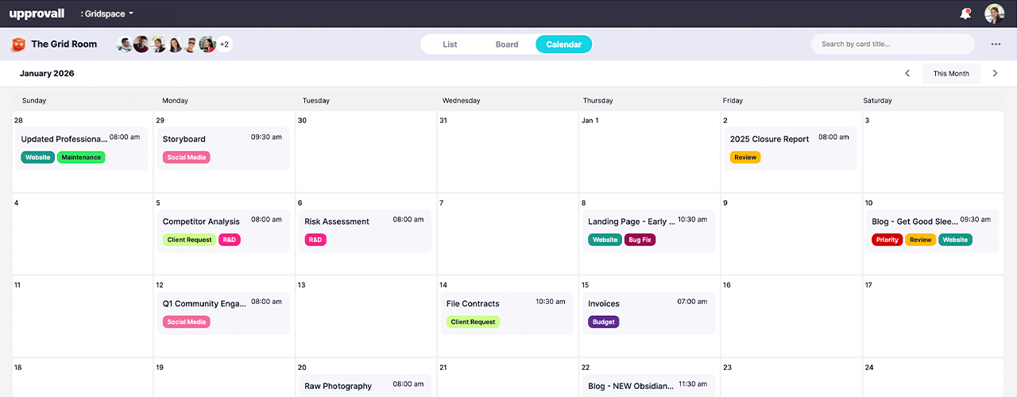Click the Social Media tag on Storyboard
The width and height of the screenshot is (1017, 397).
pyautogui.click(x=187, y=157)
